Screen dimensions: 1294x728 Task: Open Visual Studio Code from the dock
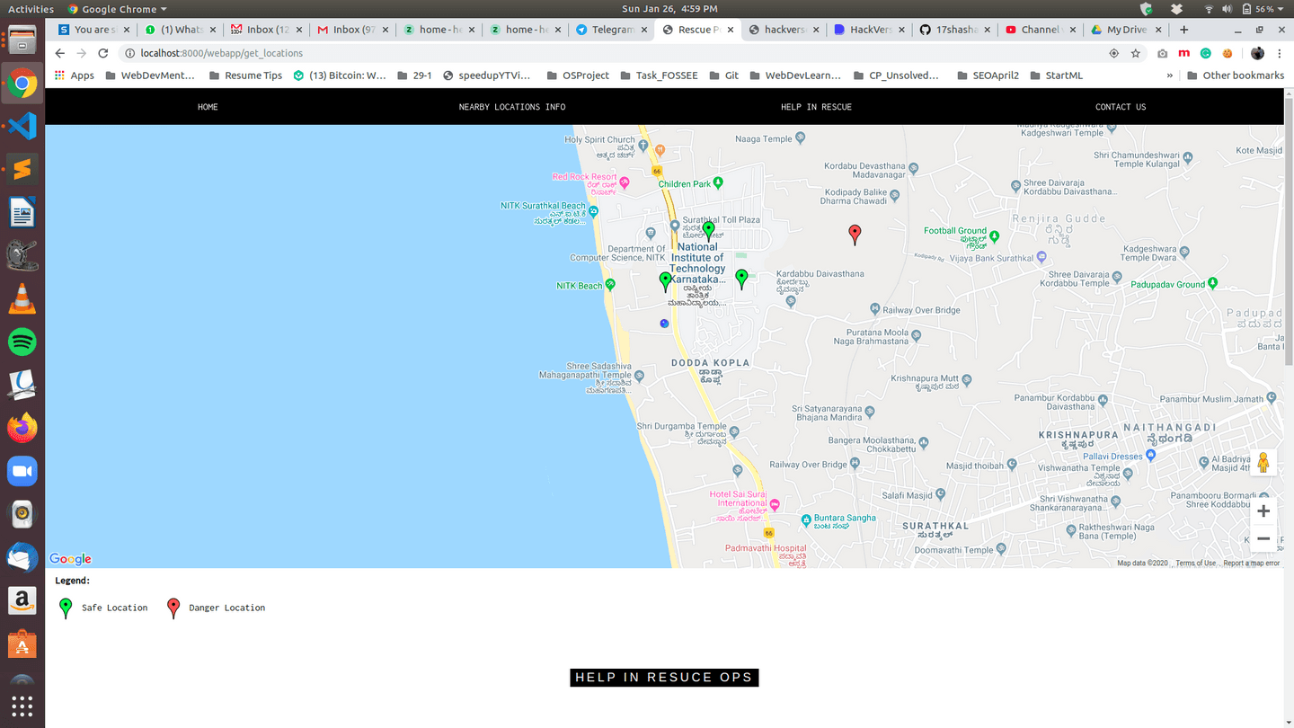[x=22, y=126]
